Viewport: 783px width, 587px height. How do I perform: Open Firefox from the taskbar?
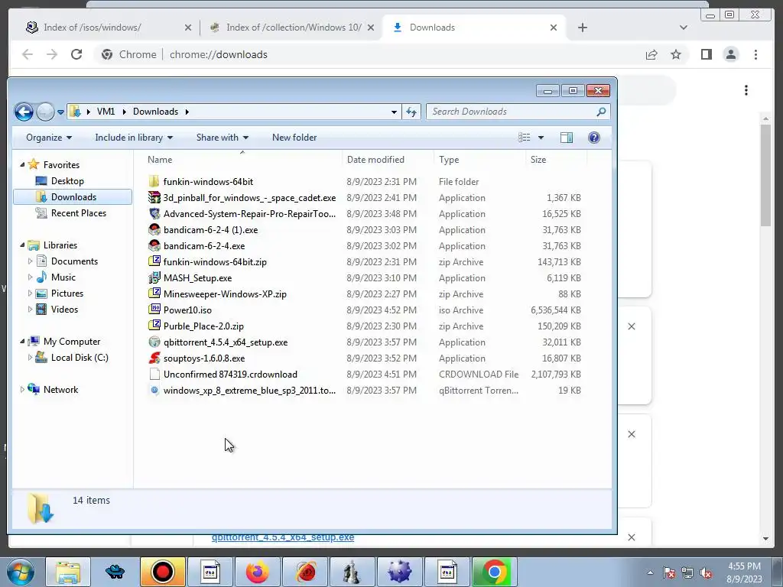(257, 572)
